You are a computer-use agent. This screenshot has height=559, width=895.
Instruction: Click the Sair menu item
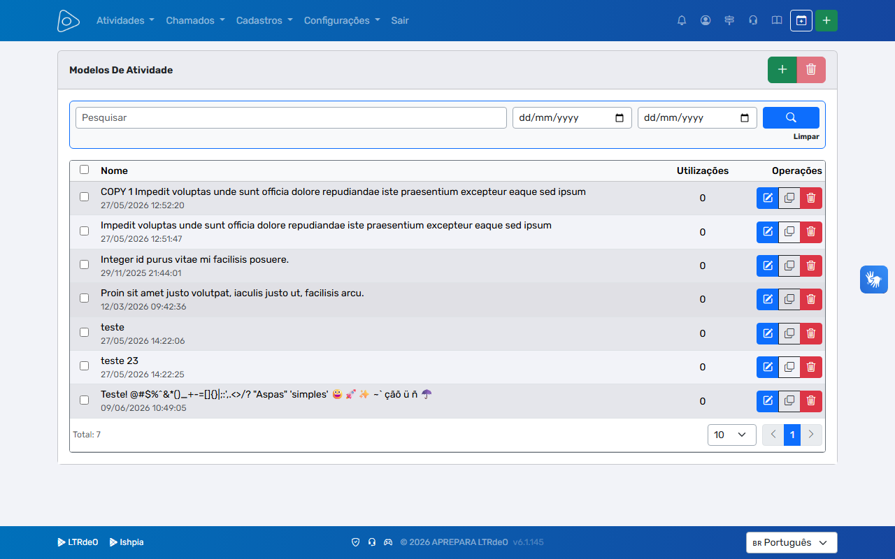pyautogui.click(x=400, y=20)
